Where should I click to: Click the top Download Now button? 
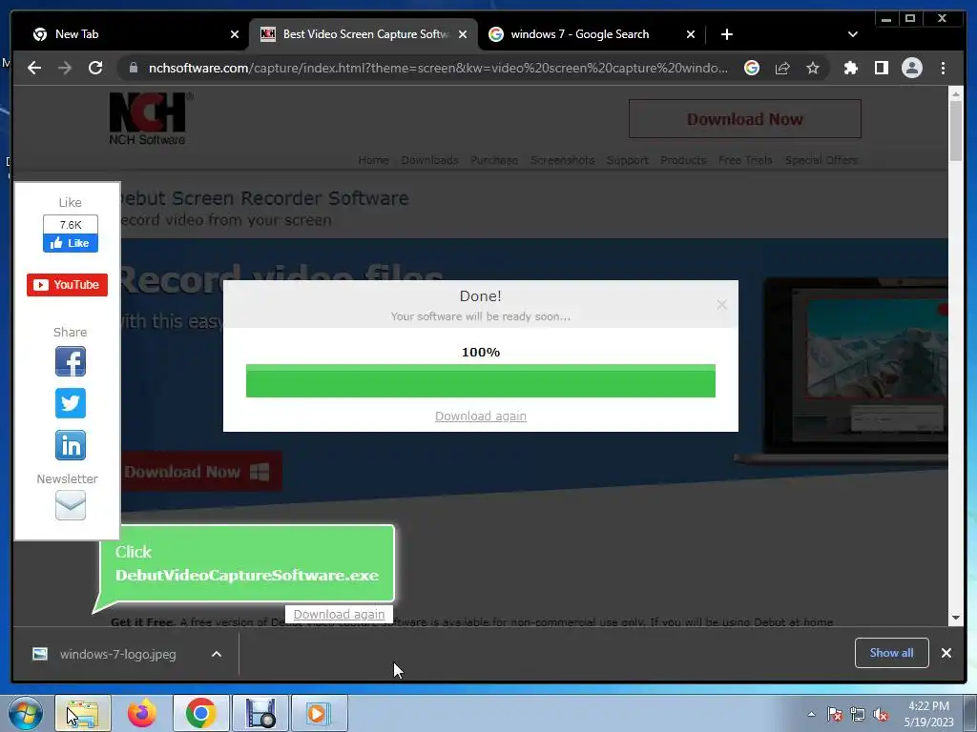click(x=744, y=119)
